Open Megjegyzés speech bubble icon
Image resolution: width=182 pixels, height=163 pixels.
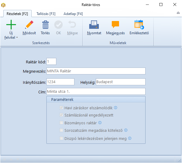click(x=115, y=25)
